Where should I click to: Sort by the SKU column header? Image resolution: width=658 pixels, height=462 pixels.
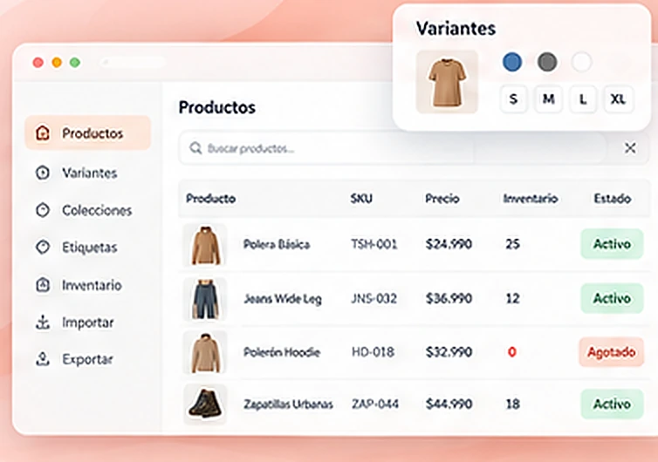tap(361, 198)
